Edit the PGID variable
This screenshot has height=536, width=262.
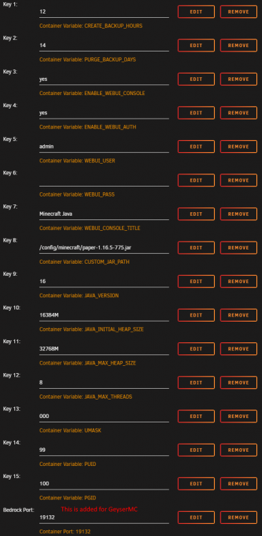pos(196,484)
